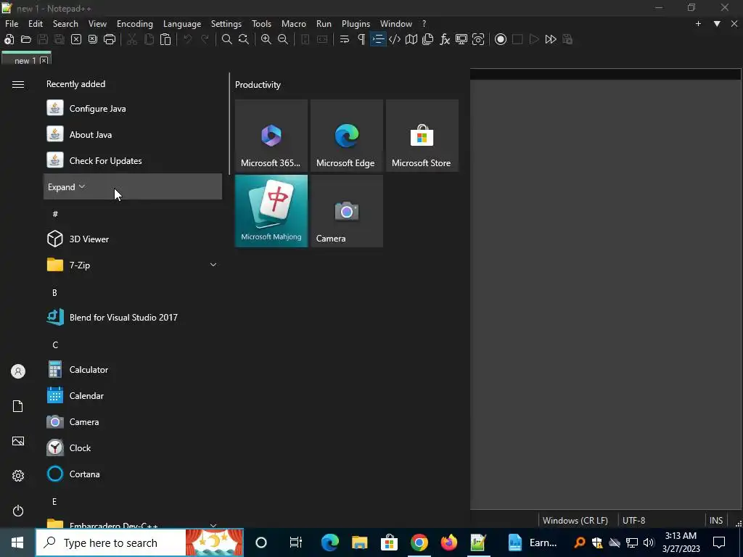Click the Start menu hamburger icon
743x557 pixels.
18,84
